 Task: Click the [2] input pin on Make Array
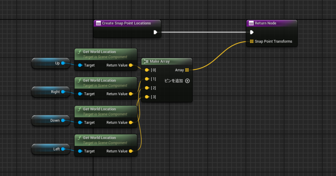(x=147, y=88)
